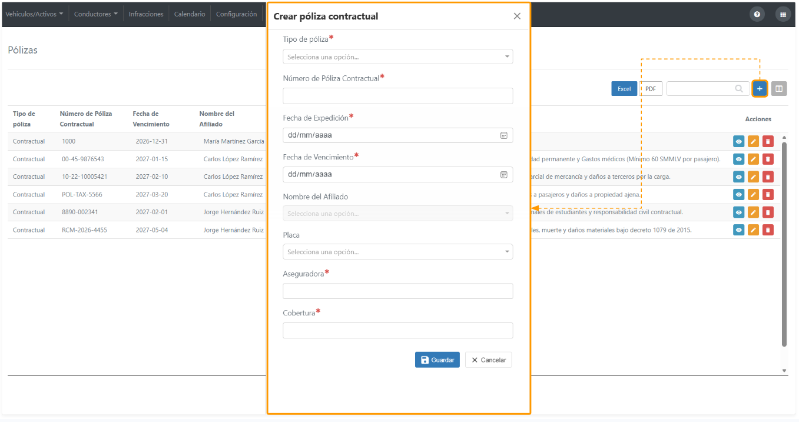This screenshot has height=422, width=799.
Task: Delete policy POL-TAX-5566
Action: coord(768,194)
